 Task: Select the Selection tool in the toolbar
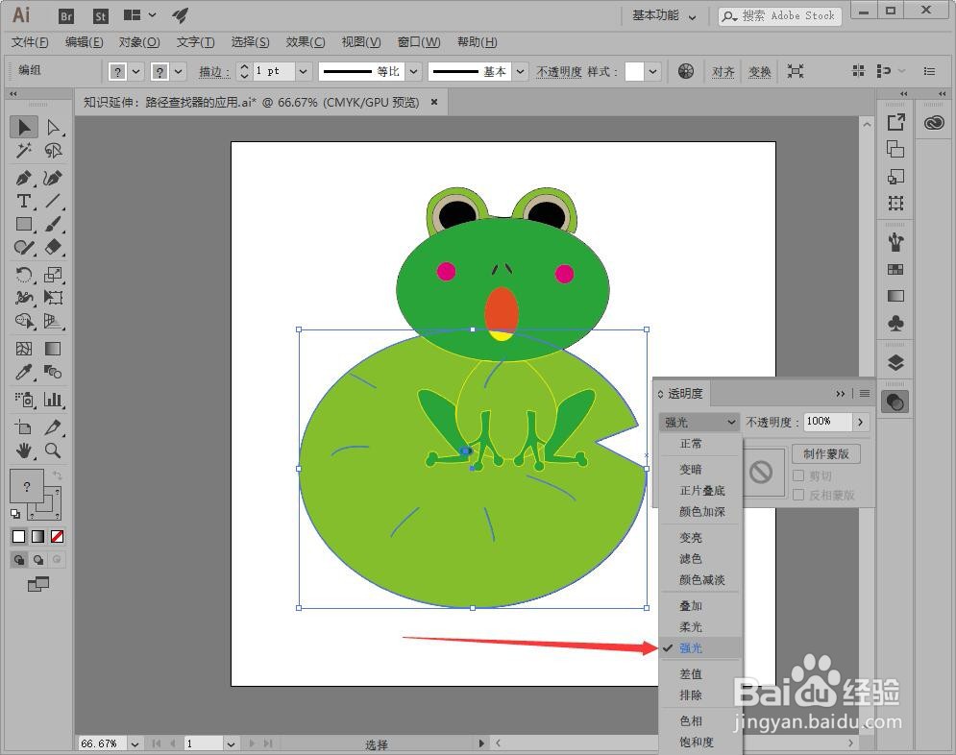tap(24, 126)
